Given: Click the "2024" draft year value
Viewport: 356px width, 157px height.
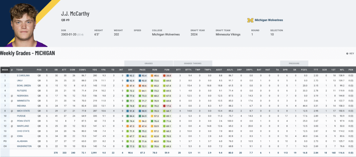Looking at the screenshot, I should pos(194,34).
